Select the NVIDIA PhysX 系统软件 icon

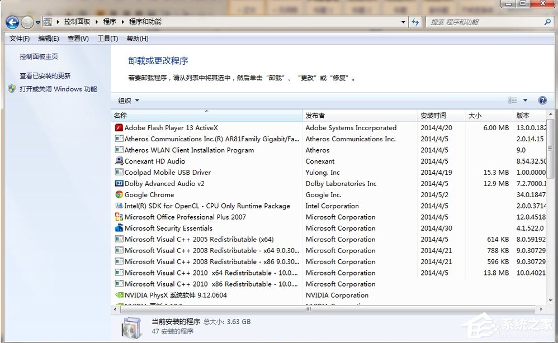click(119, 295)
